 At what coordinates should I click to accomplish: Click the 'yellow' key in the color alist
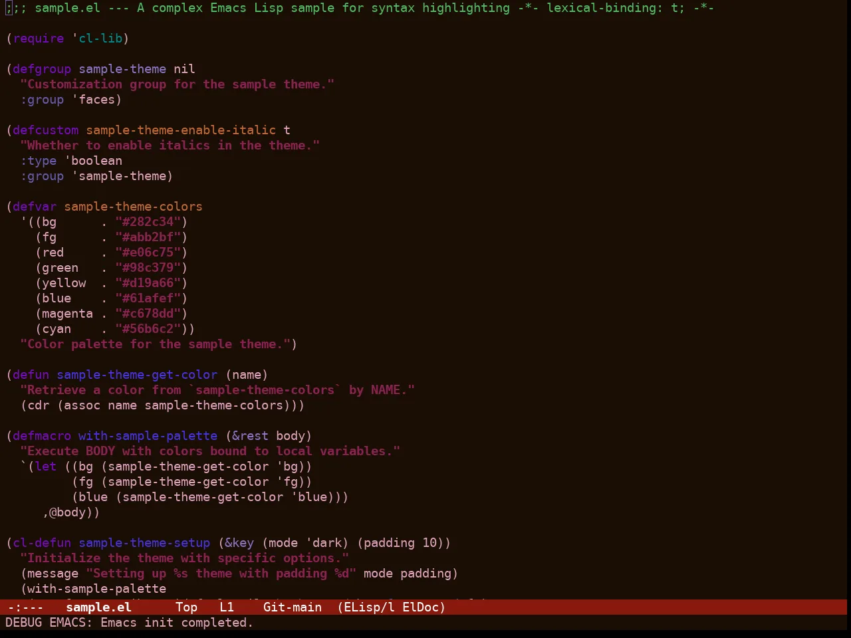tap(64, 283)
